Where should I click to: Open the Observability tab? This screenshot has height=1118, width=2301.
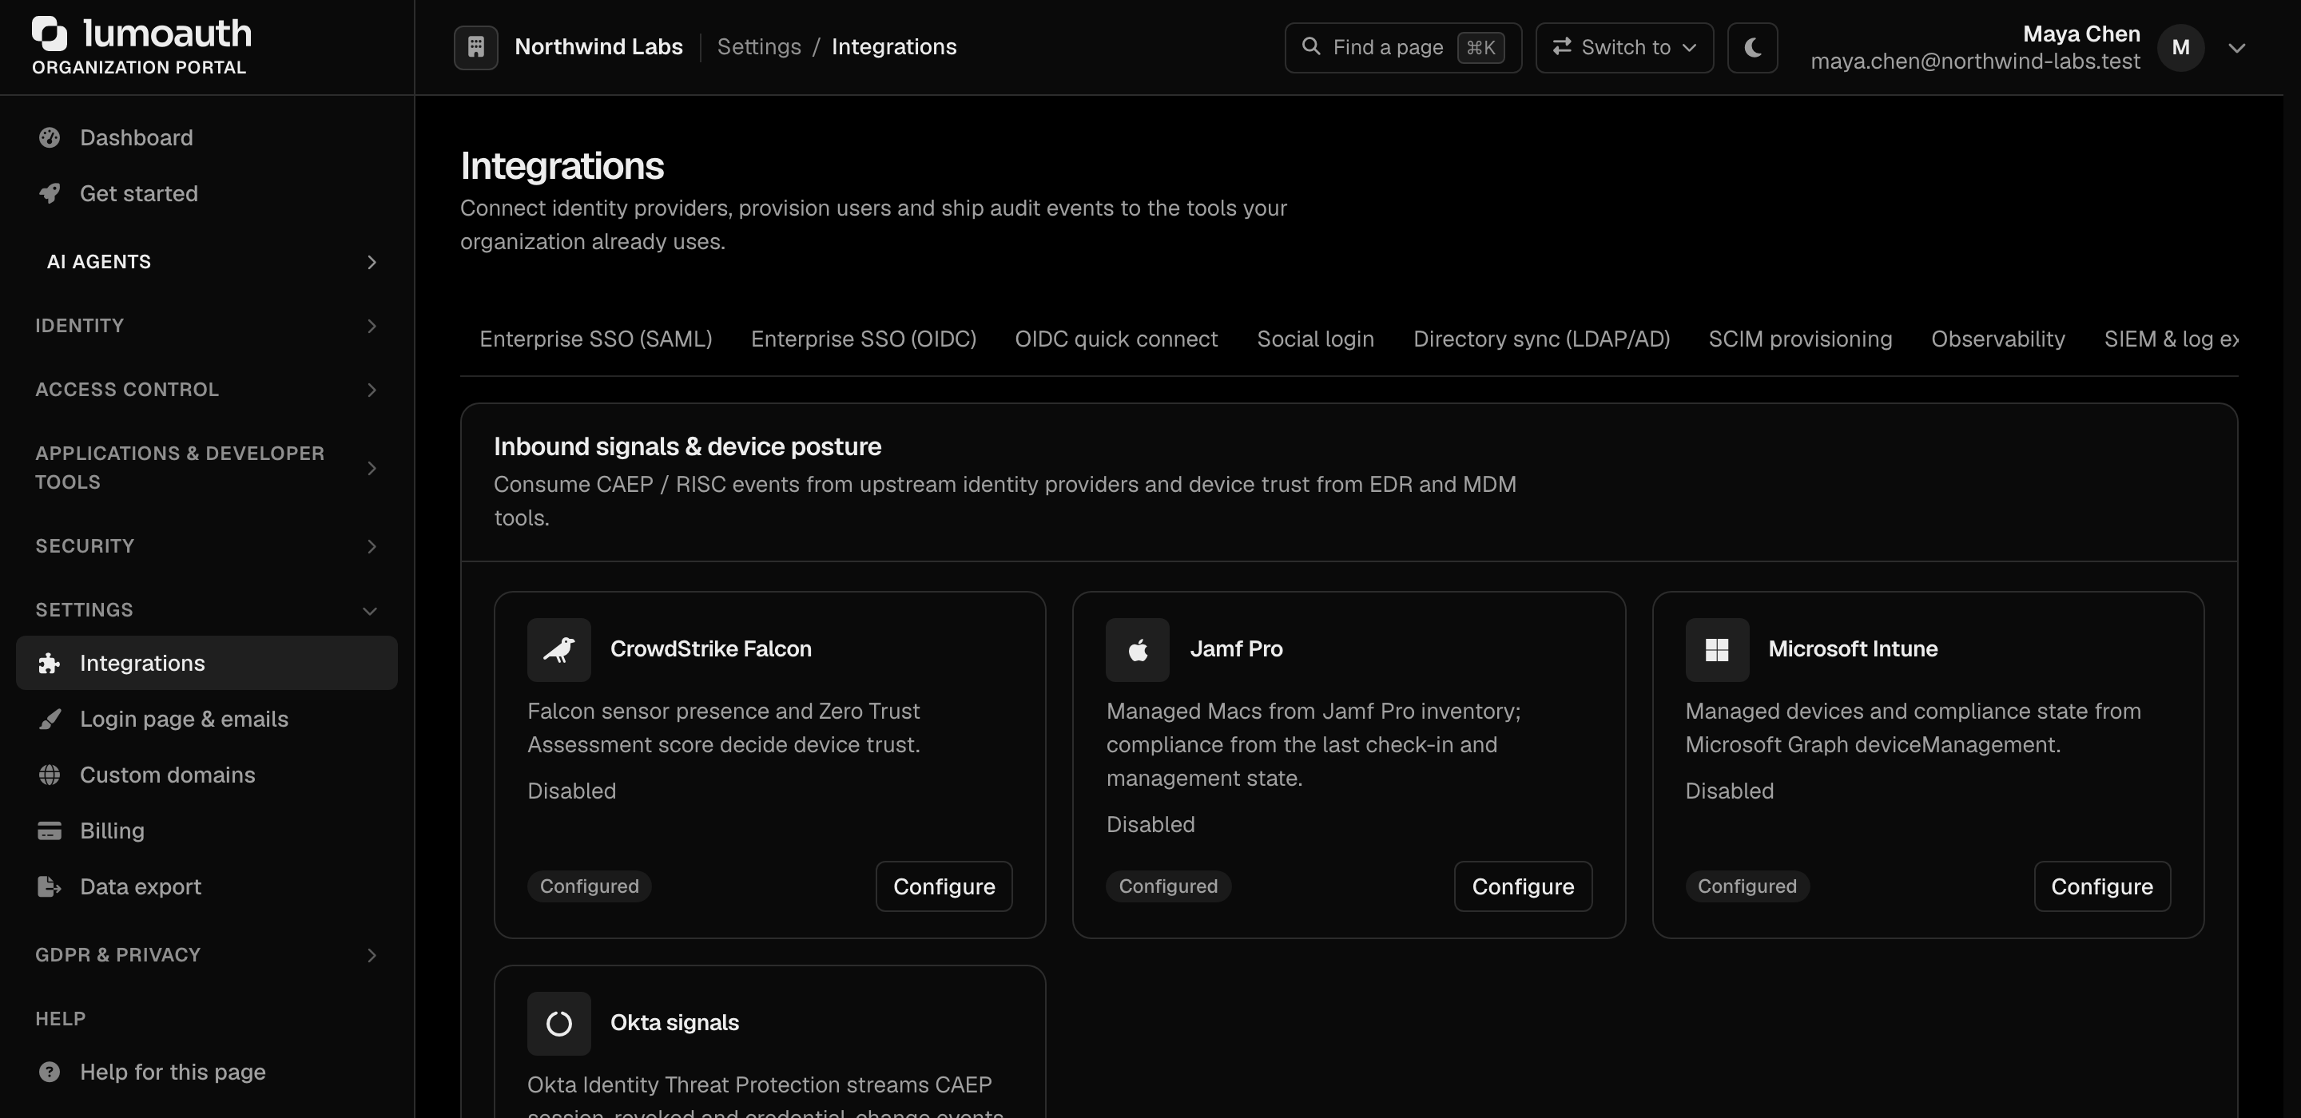tap(1997, 339)
